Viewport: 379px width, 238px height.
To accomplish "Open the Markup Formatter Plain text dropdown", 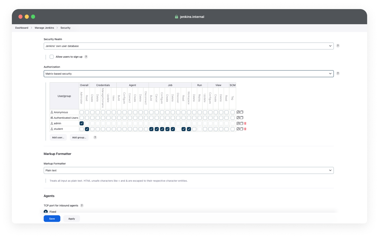I will click(188, 170).
